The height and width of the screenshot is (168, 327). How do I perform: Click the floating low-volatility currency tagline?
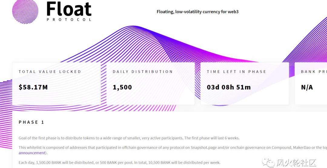tap(198, 12)
